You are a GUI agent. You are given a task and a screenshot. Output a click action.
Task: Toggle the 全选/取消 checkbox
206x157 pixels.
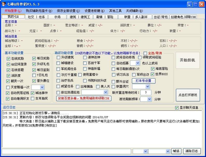click(145, 53)
